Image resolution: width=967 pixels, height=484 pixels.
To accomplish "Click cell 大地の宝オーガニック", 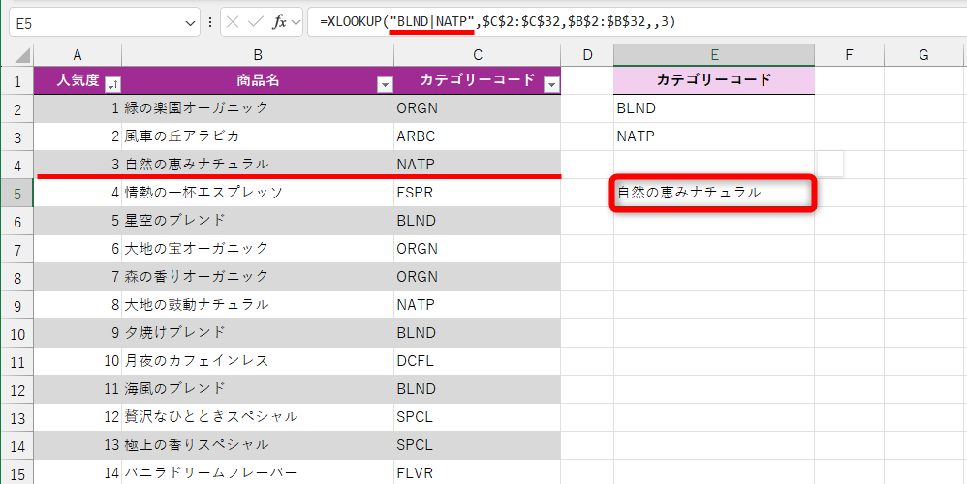I will coord(258,249).
